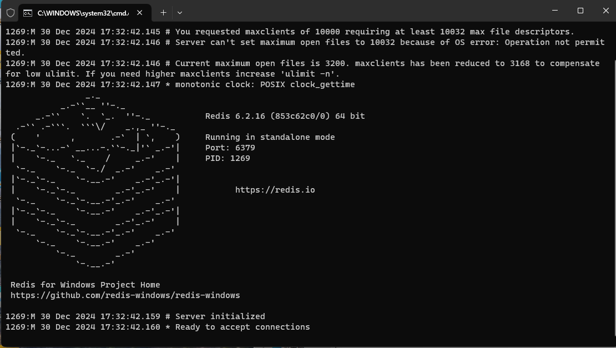Expand the new tab profile dropdown chevron
Viewport: 616px width, 348px height.
(179, 12)
